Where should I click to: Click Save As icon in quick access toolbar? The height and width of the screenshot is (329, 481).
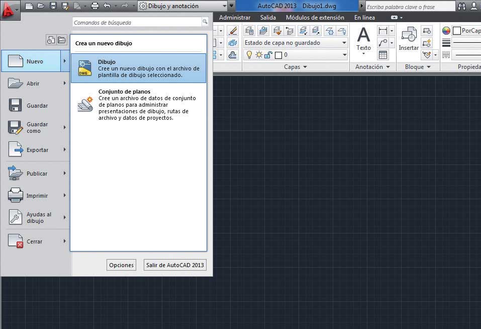pyautogui.click(x=65, y=6)
